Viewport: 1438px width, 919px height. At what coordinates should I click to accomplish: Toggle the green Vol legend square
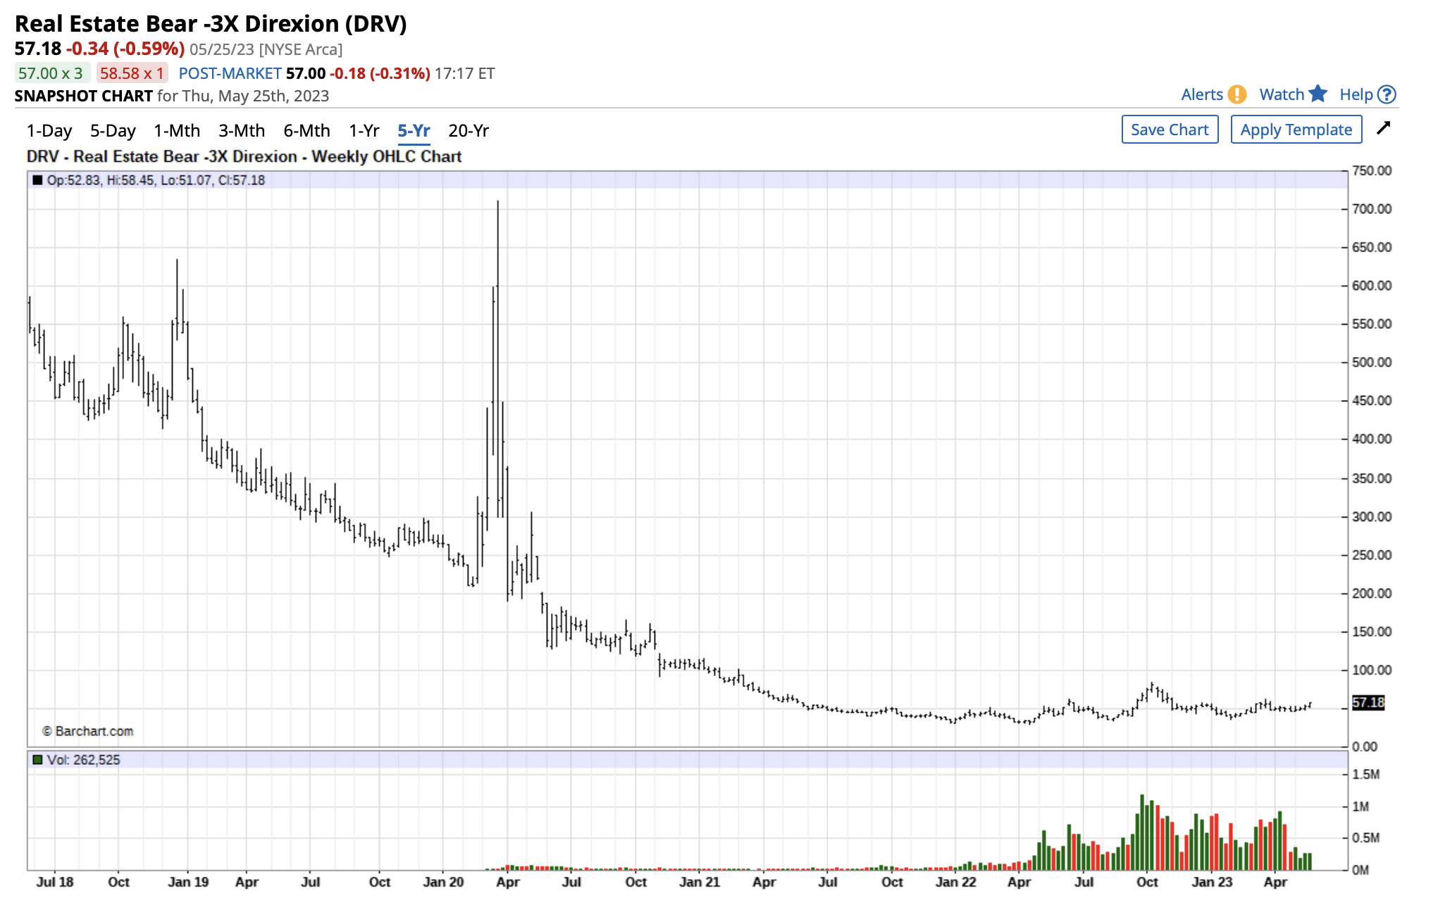39,761
